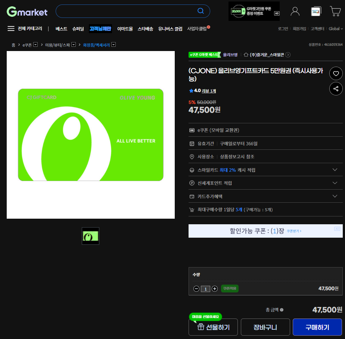345x339 pixels.
Task: Open the 슈퍼딜 menu item
Action: [x=78, y=29]
